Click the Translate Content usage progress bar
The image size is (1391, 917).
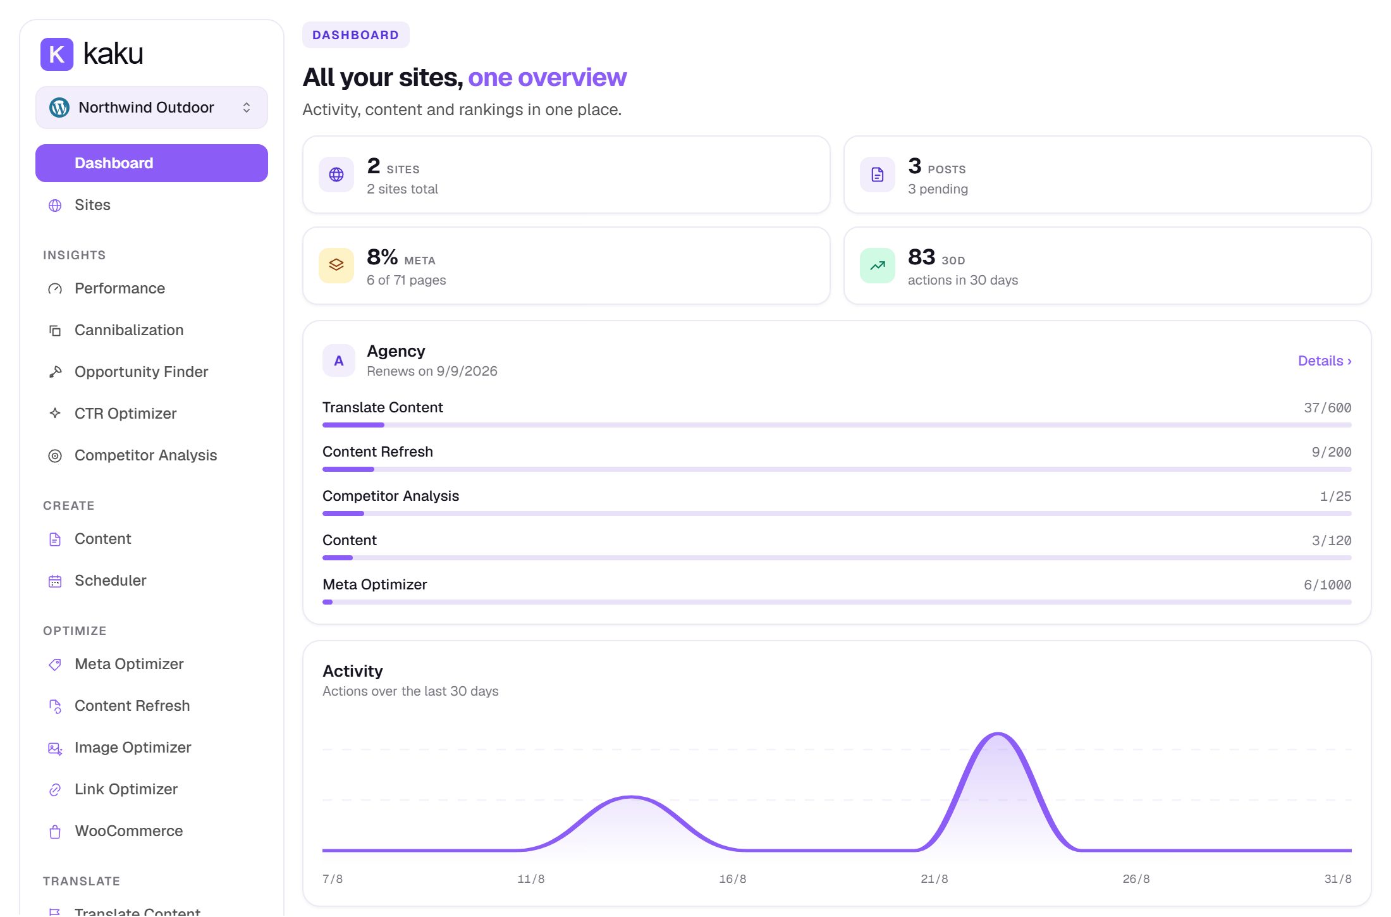coord(837,425)
